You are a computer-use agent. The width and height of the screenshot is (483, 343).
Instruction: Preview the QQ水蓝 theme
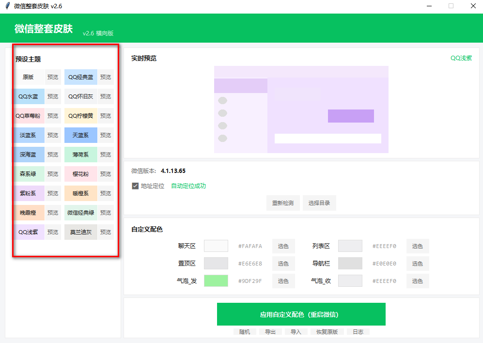coord(53,96)
